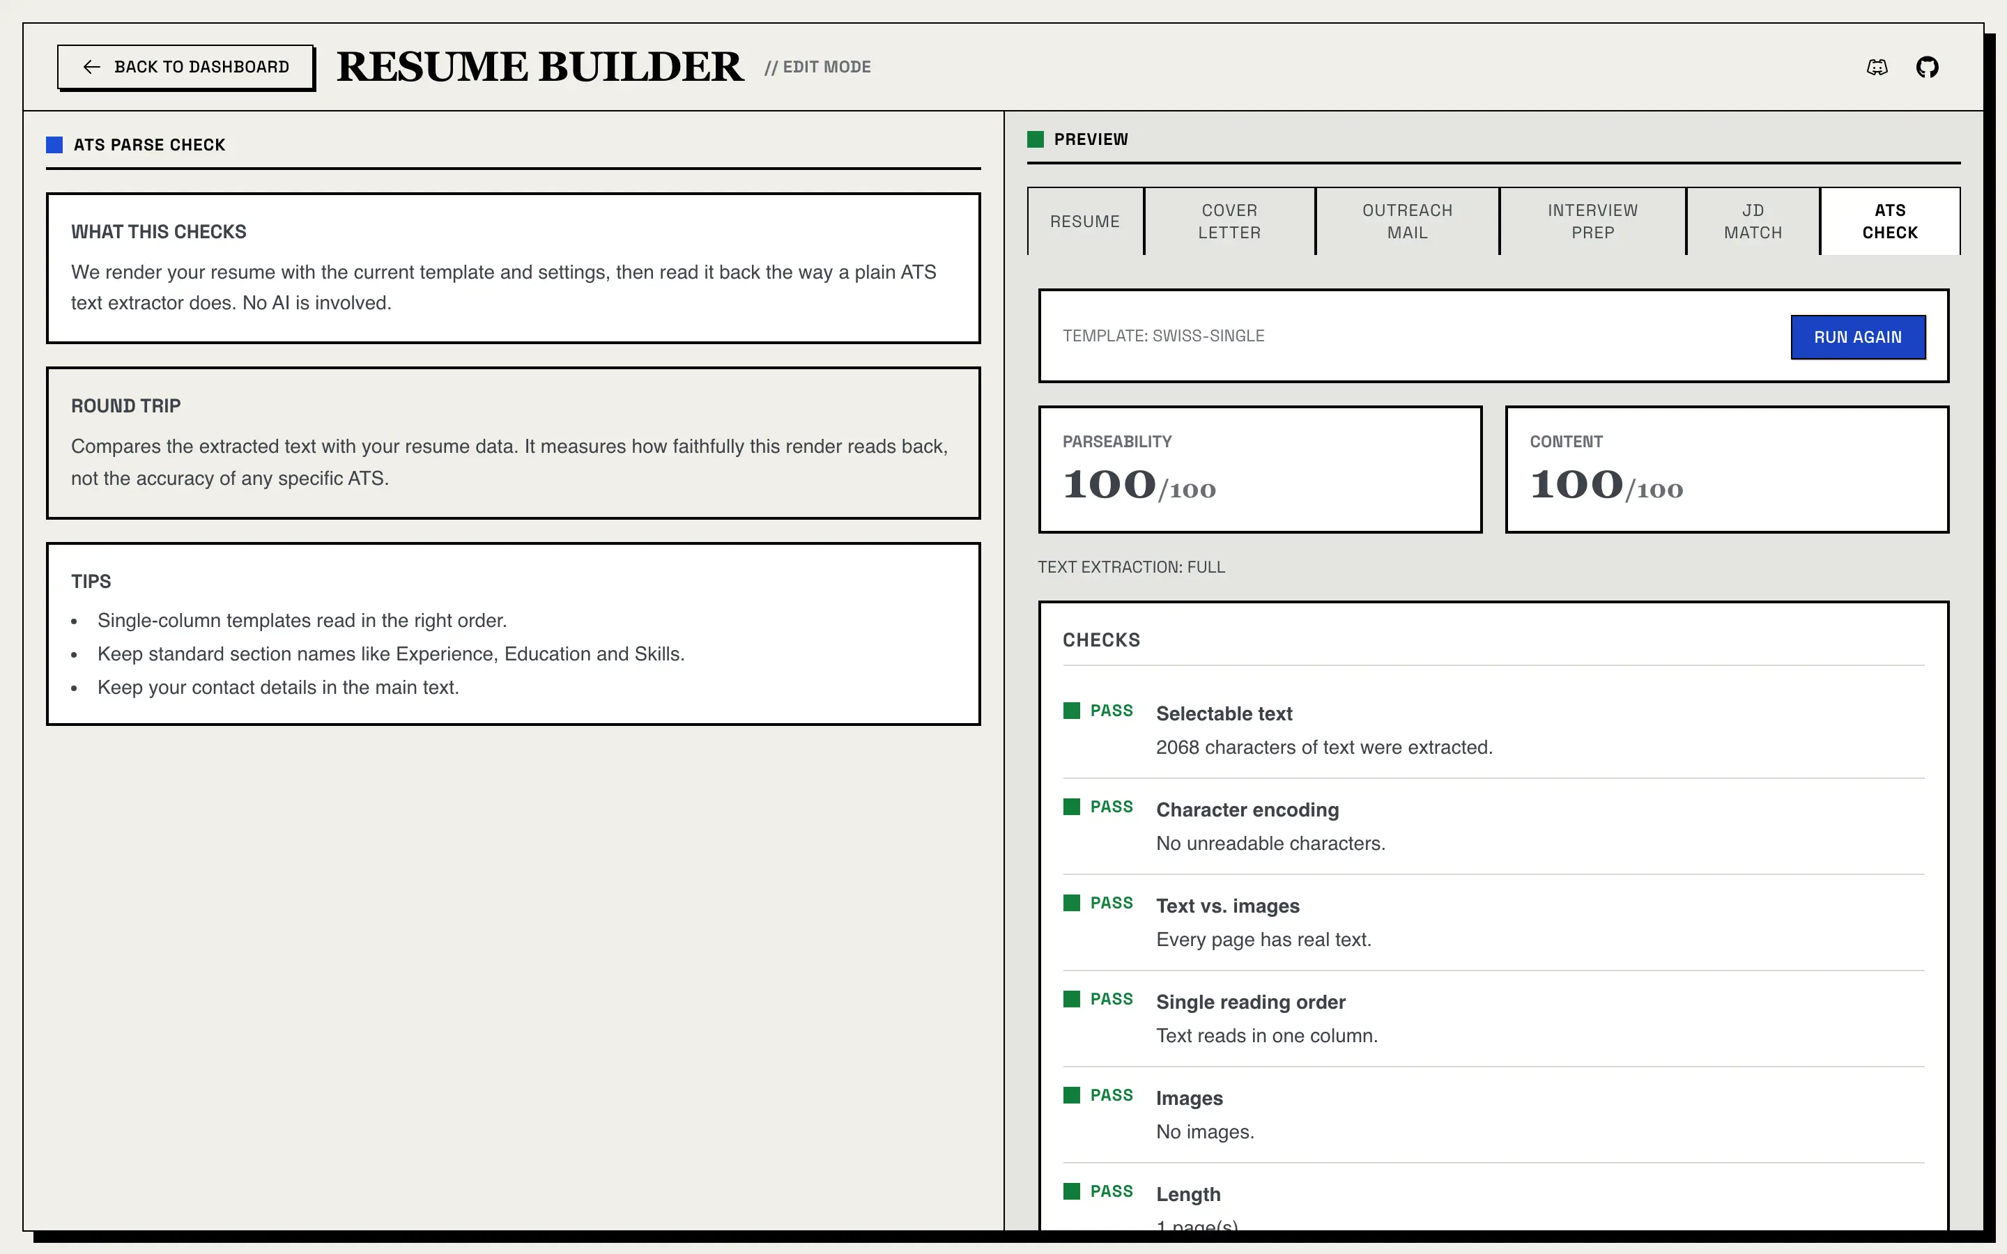Select the Outreach Mail tab
2007x1254 pixels.
[1408, 222]
